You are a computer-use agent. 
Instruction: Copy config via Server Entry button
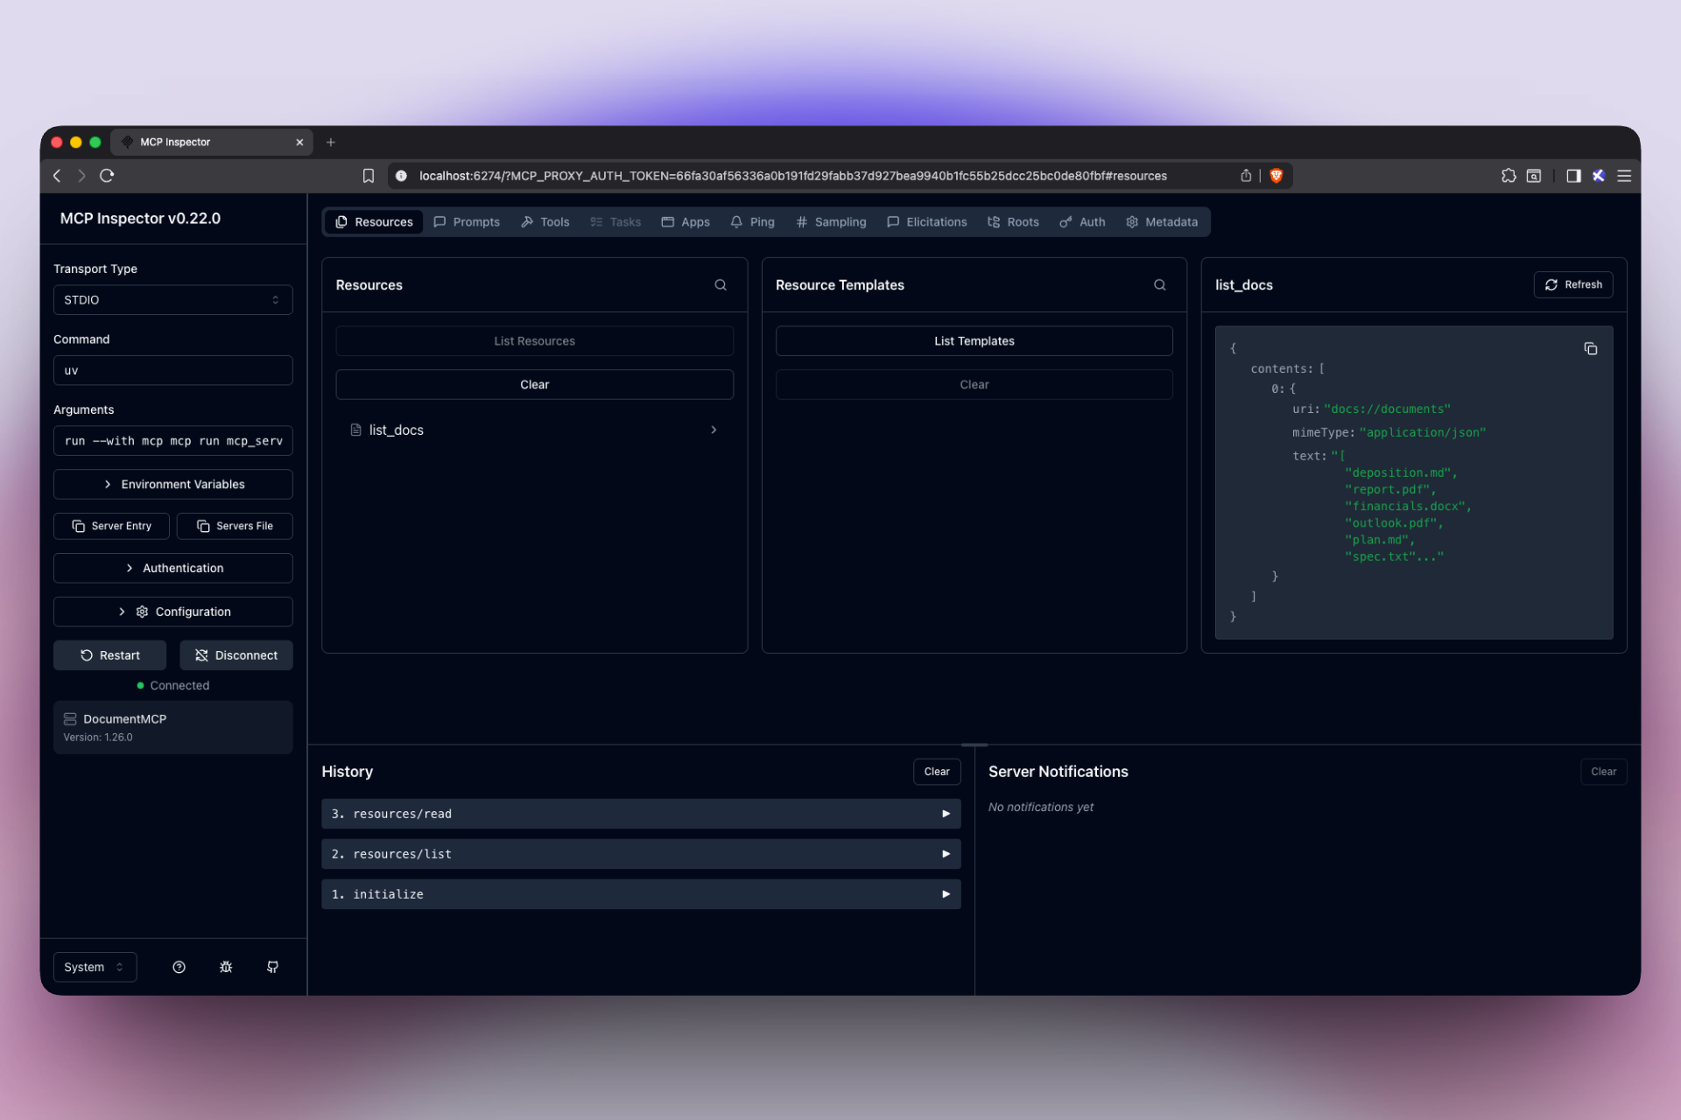[111, 526]
